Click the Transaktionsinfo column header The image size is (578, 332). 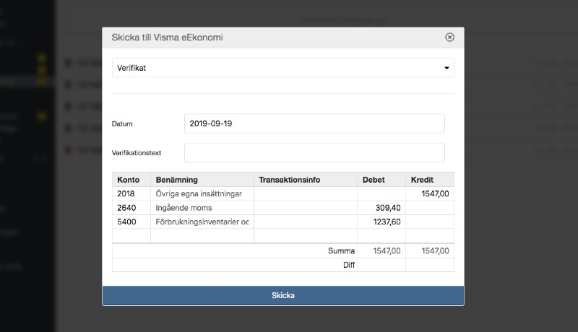[305, 180]
